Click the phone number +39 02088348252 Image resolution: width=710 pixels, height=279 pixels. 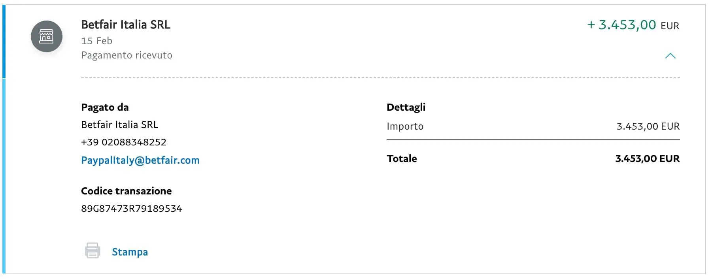124,142
